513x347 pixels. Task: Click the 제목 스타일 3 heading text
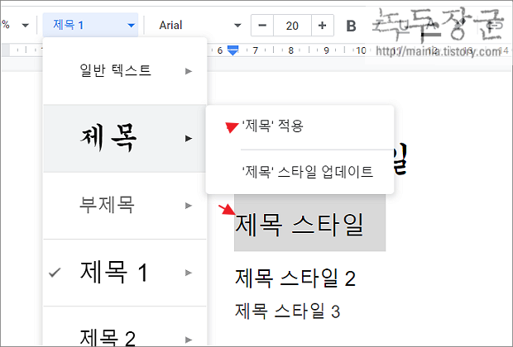coord(288,311)
